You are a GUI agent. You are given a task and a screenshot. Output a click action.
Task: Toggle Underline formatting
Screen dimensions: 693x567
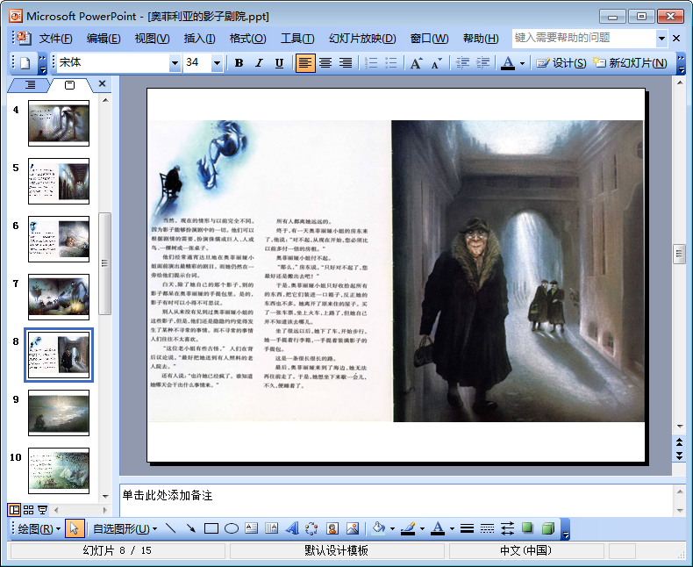pyautogui.click(x=279, y=63)
